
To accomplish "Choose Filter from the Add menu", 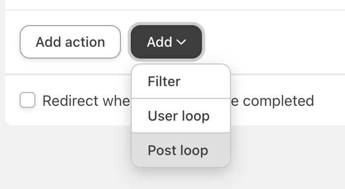I will click(x=181, y=81).
